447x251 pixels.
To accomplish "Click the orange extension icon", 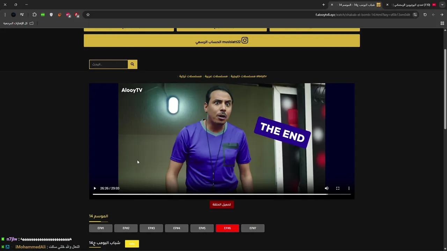I will pos(59,15).
